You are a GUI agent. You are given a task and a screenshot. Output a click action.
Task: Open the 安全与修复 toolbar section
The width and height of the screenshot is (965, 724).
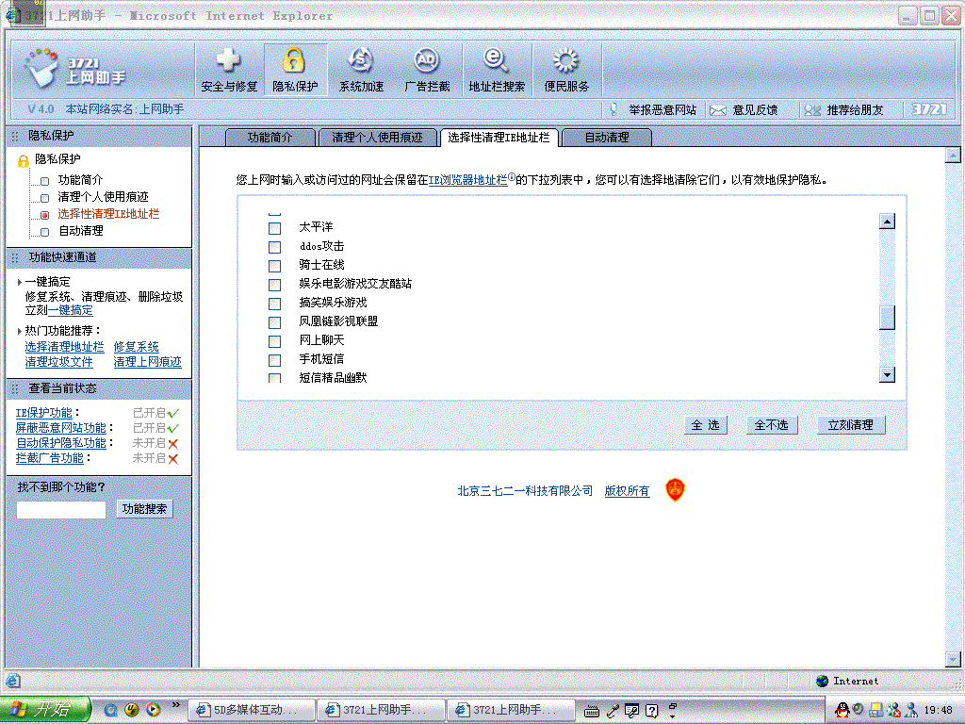point(229,70)
